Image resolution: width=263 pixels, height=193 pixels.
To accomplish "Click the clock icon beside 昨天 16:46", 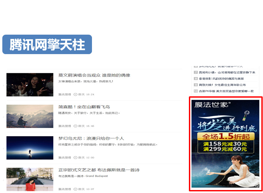I will click(75, 126).
